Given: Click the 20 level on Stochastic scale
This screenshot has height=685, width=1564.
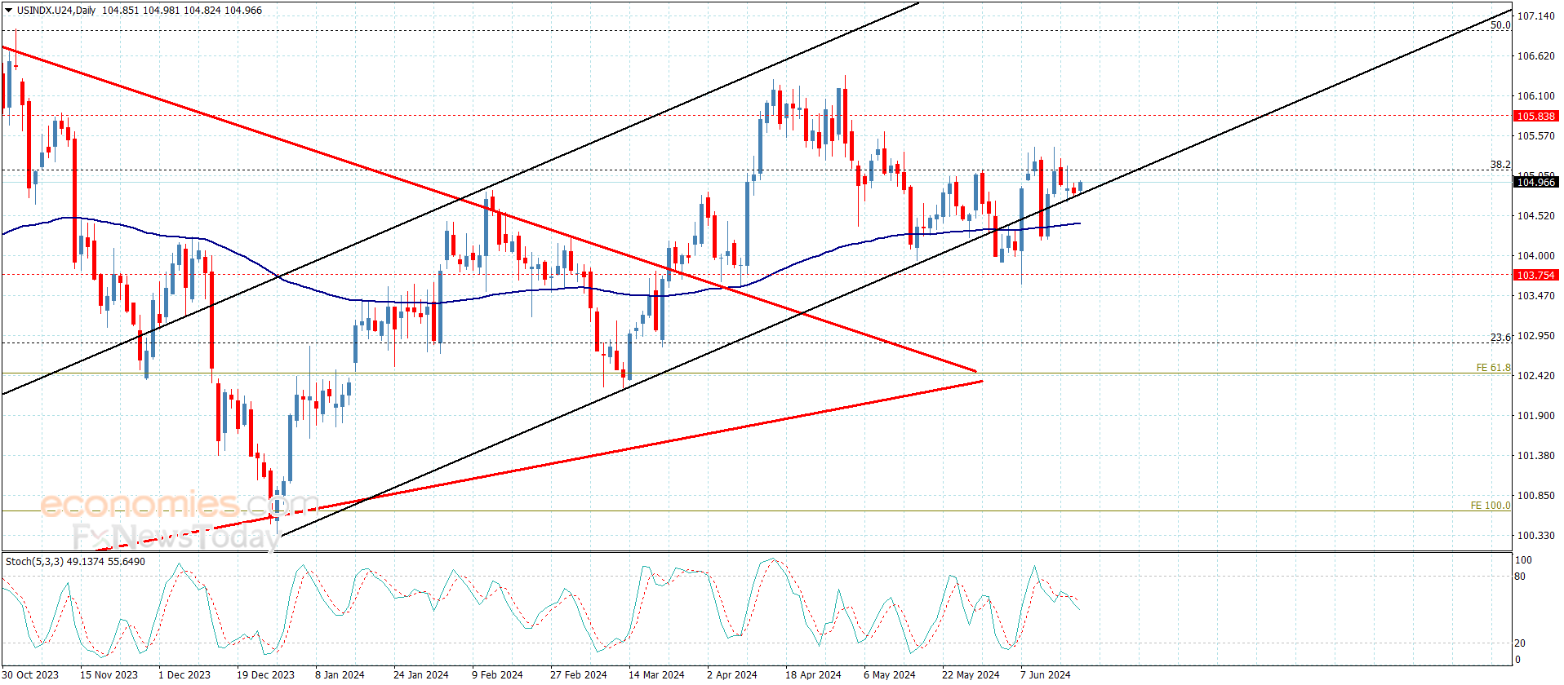Looking at the screenshot, I should [x=1520, y=643].
